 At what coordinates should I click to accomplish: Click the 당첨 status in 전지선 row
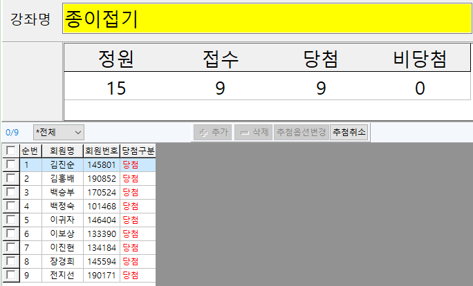(130, 275)
